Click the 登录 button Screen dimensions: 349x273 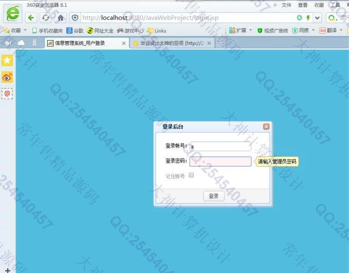(x=214, y=196)
